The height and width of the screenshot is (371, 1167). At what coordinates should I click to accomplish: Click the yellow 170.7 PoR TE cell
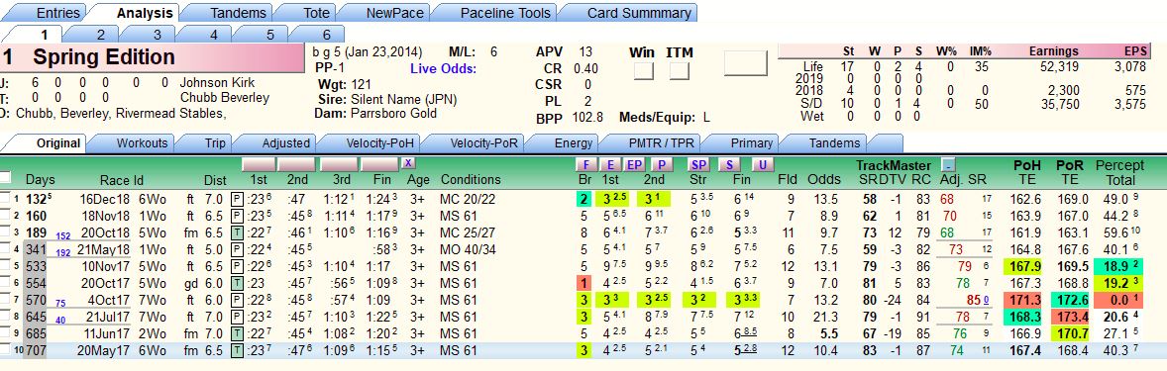pyautogui.click(x=1069, y=333)
